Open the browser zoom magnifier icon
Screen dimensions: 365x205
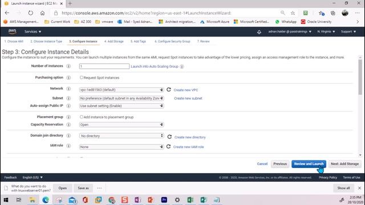coord(283,13)
